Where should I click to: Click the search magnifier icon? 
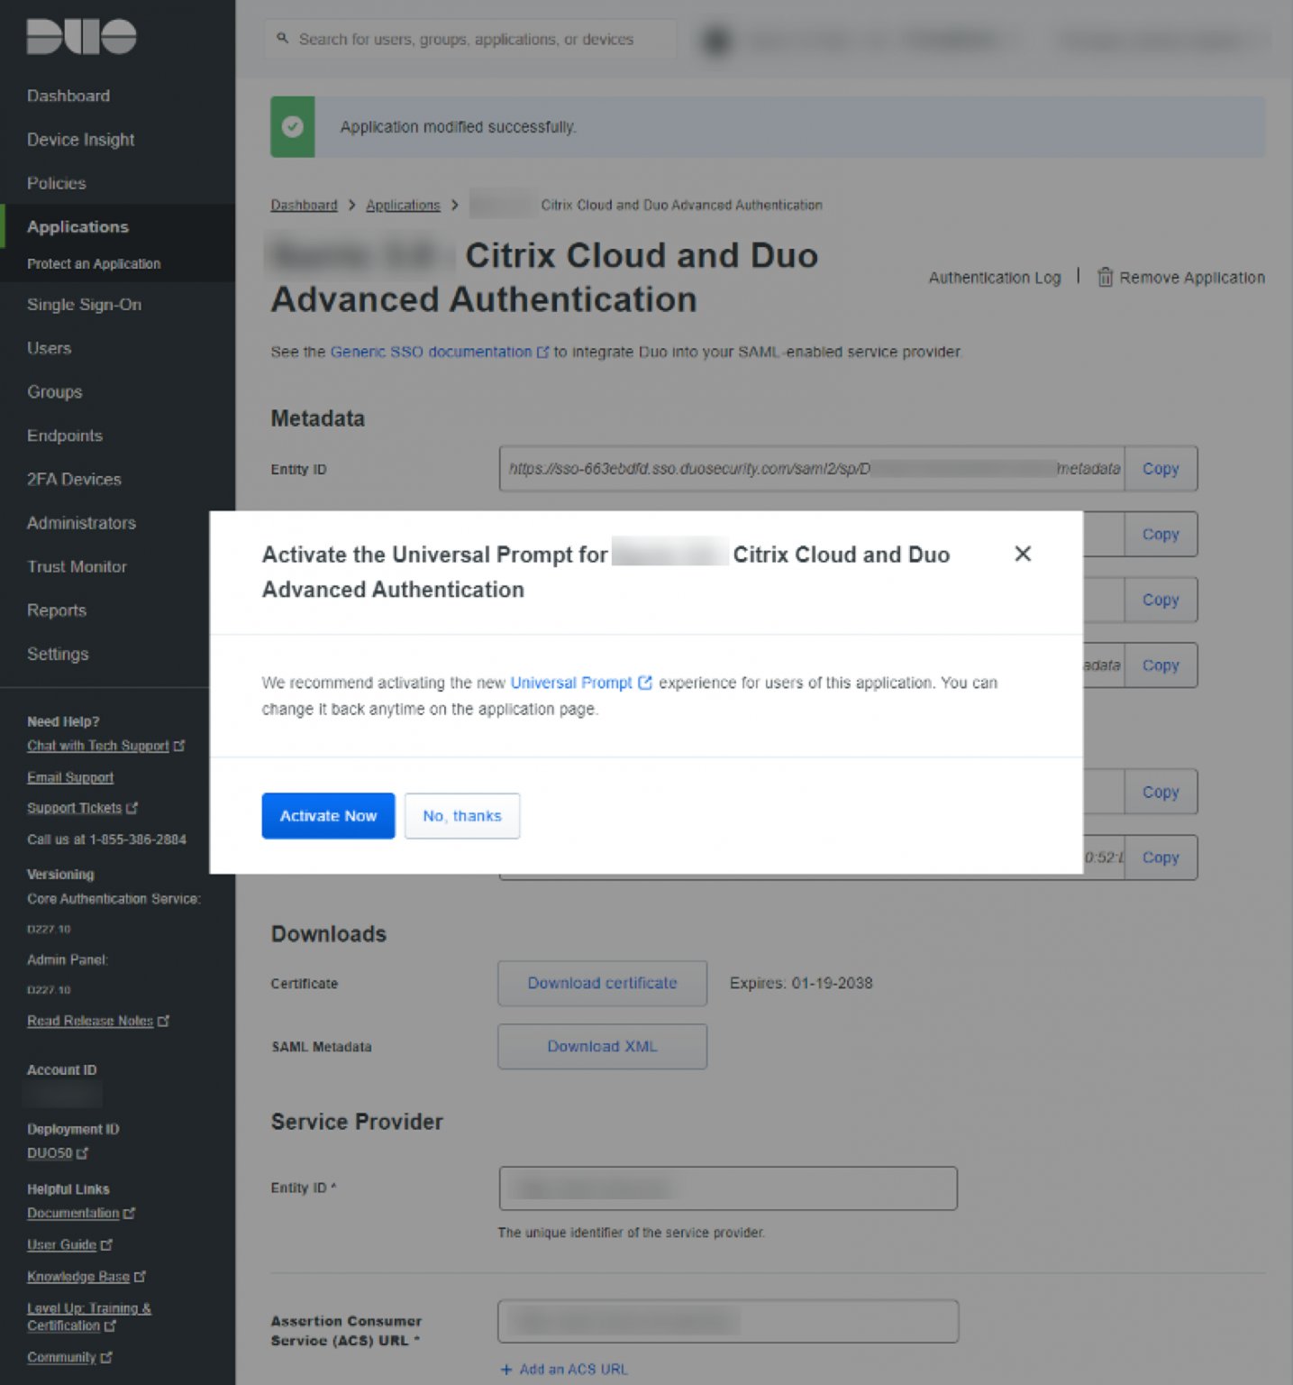click(x=282, y=38)
